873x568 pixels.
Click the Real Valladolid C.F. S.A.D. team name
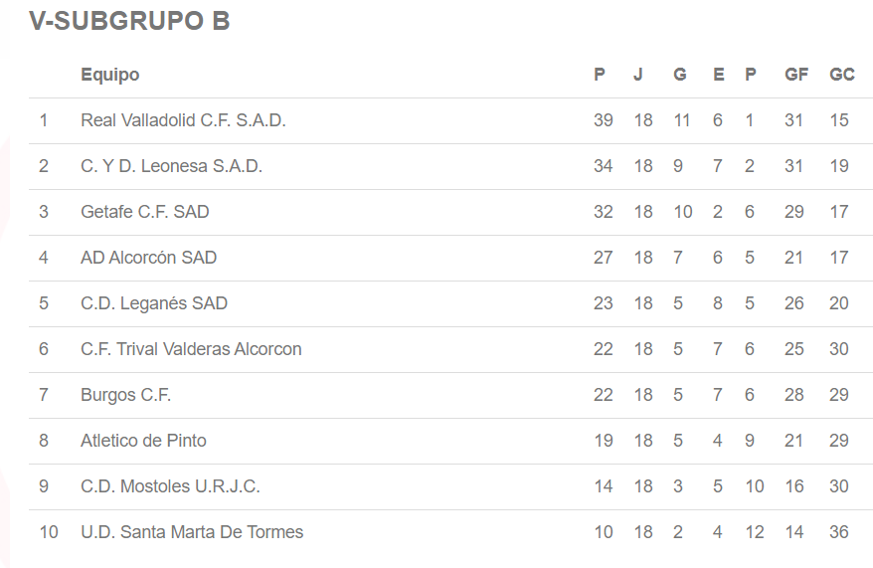click(x=183, y=120)
